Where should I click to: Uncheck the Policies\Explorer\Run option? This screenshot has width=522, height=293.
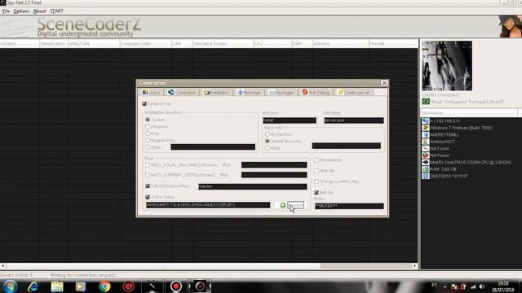tap(148, 186)
